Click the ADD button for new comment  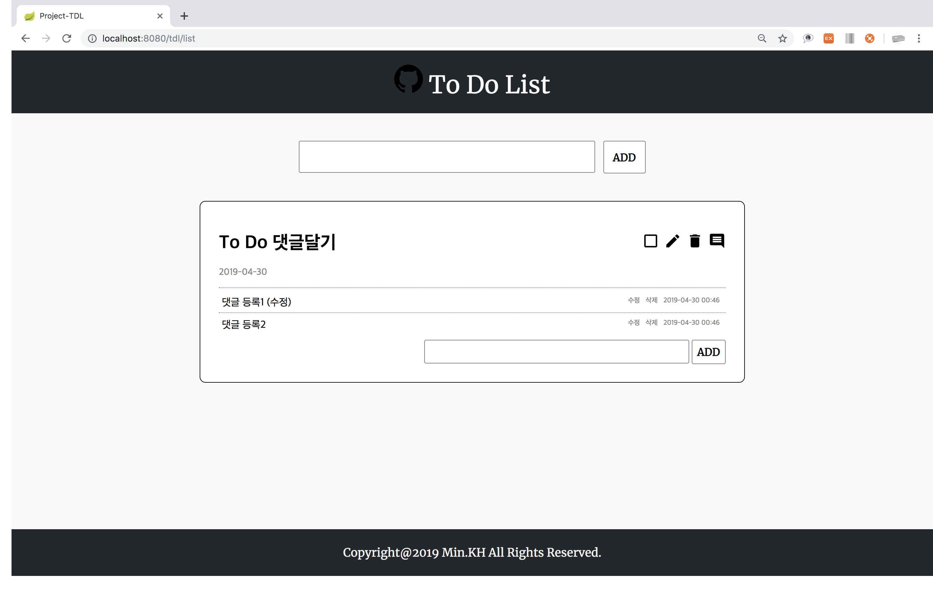pos(708,352)
